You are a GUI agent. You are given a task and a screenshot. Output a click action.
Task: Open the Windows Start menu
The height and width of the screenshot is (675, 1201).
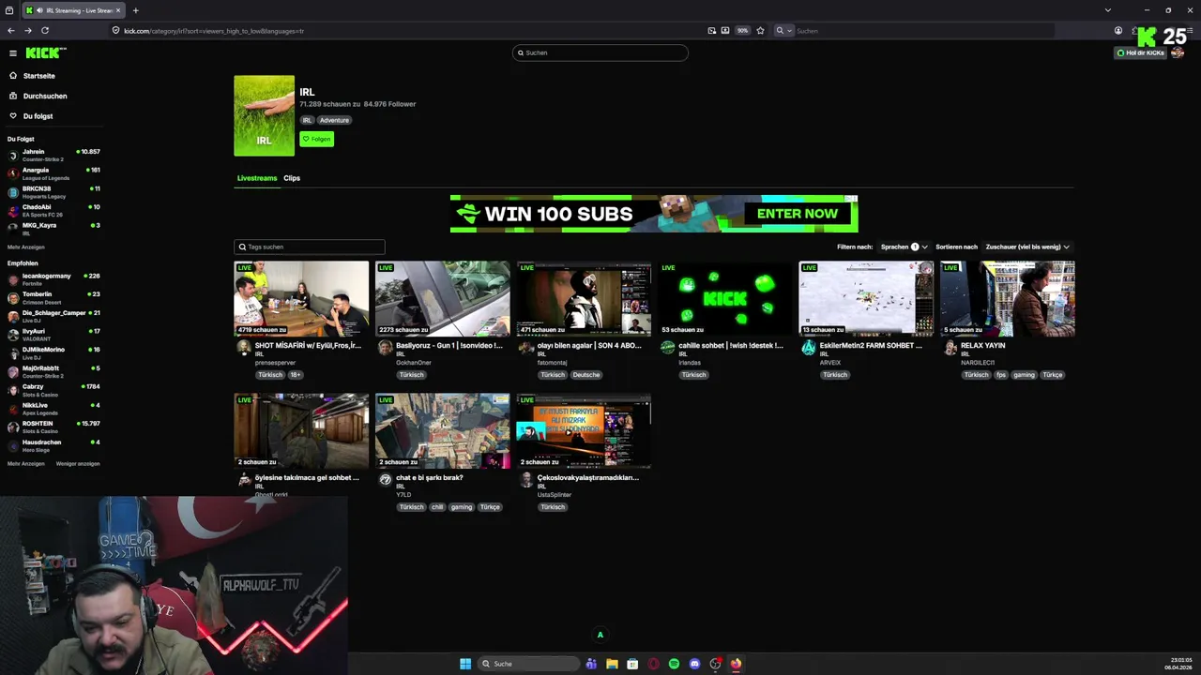point(465,664)
